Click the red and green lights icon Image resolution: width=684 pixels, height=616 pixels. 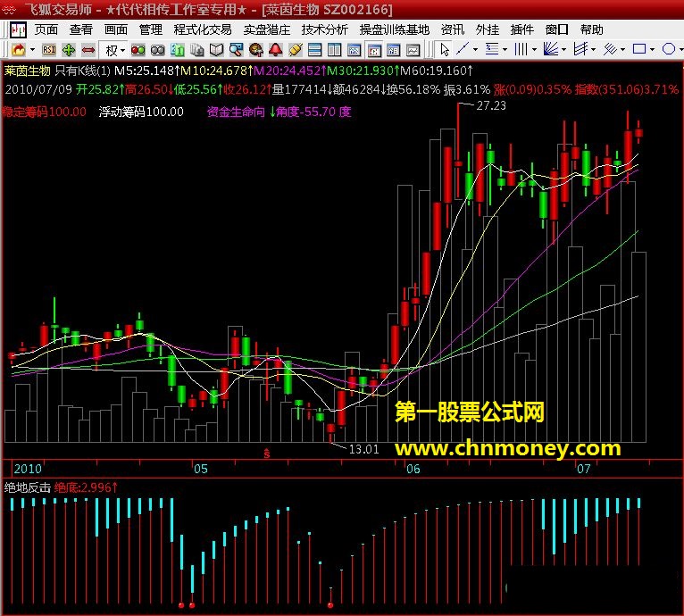138,50
